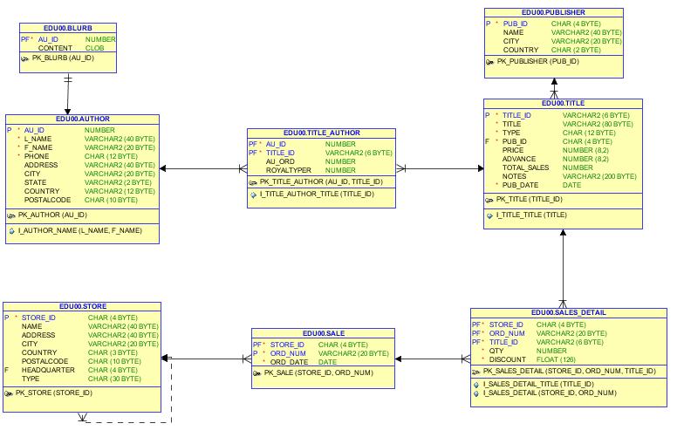Screen dimensions: 677x444
Task: Click TOTAL_SALES column in TITLE table
Action: pos(525,167)
